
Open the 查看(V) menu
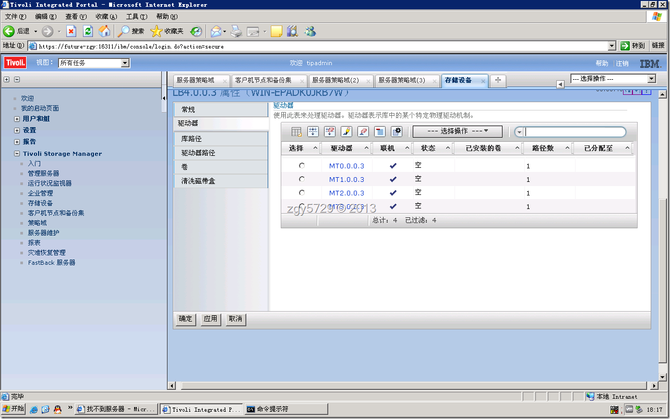point(76,17)
